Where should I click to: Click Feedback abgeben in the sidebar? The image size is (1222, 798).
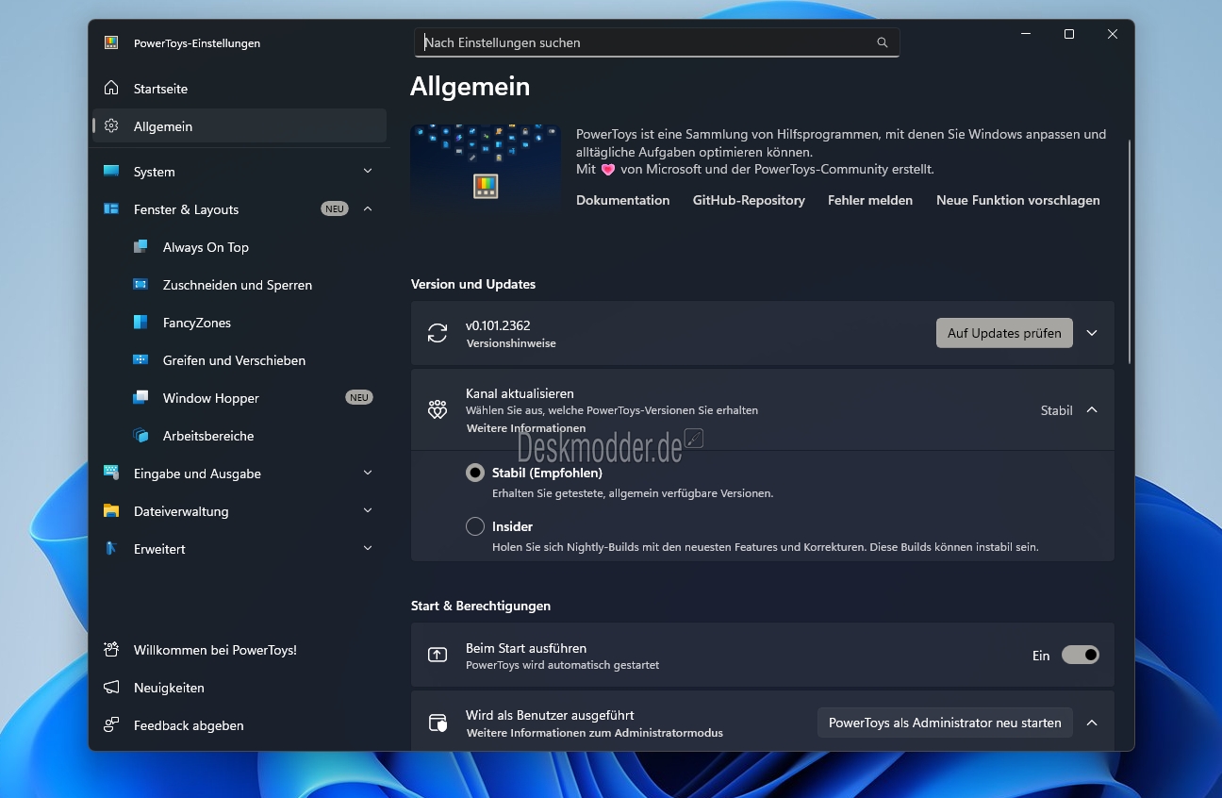pos(239,725)
